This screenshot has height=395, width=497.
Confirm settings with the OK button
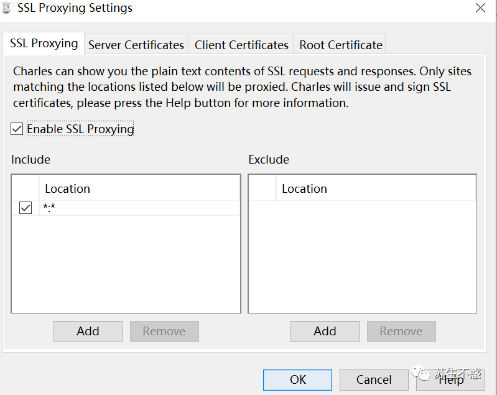click(x=297, y=380)
